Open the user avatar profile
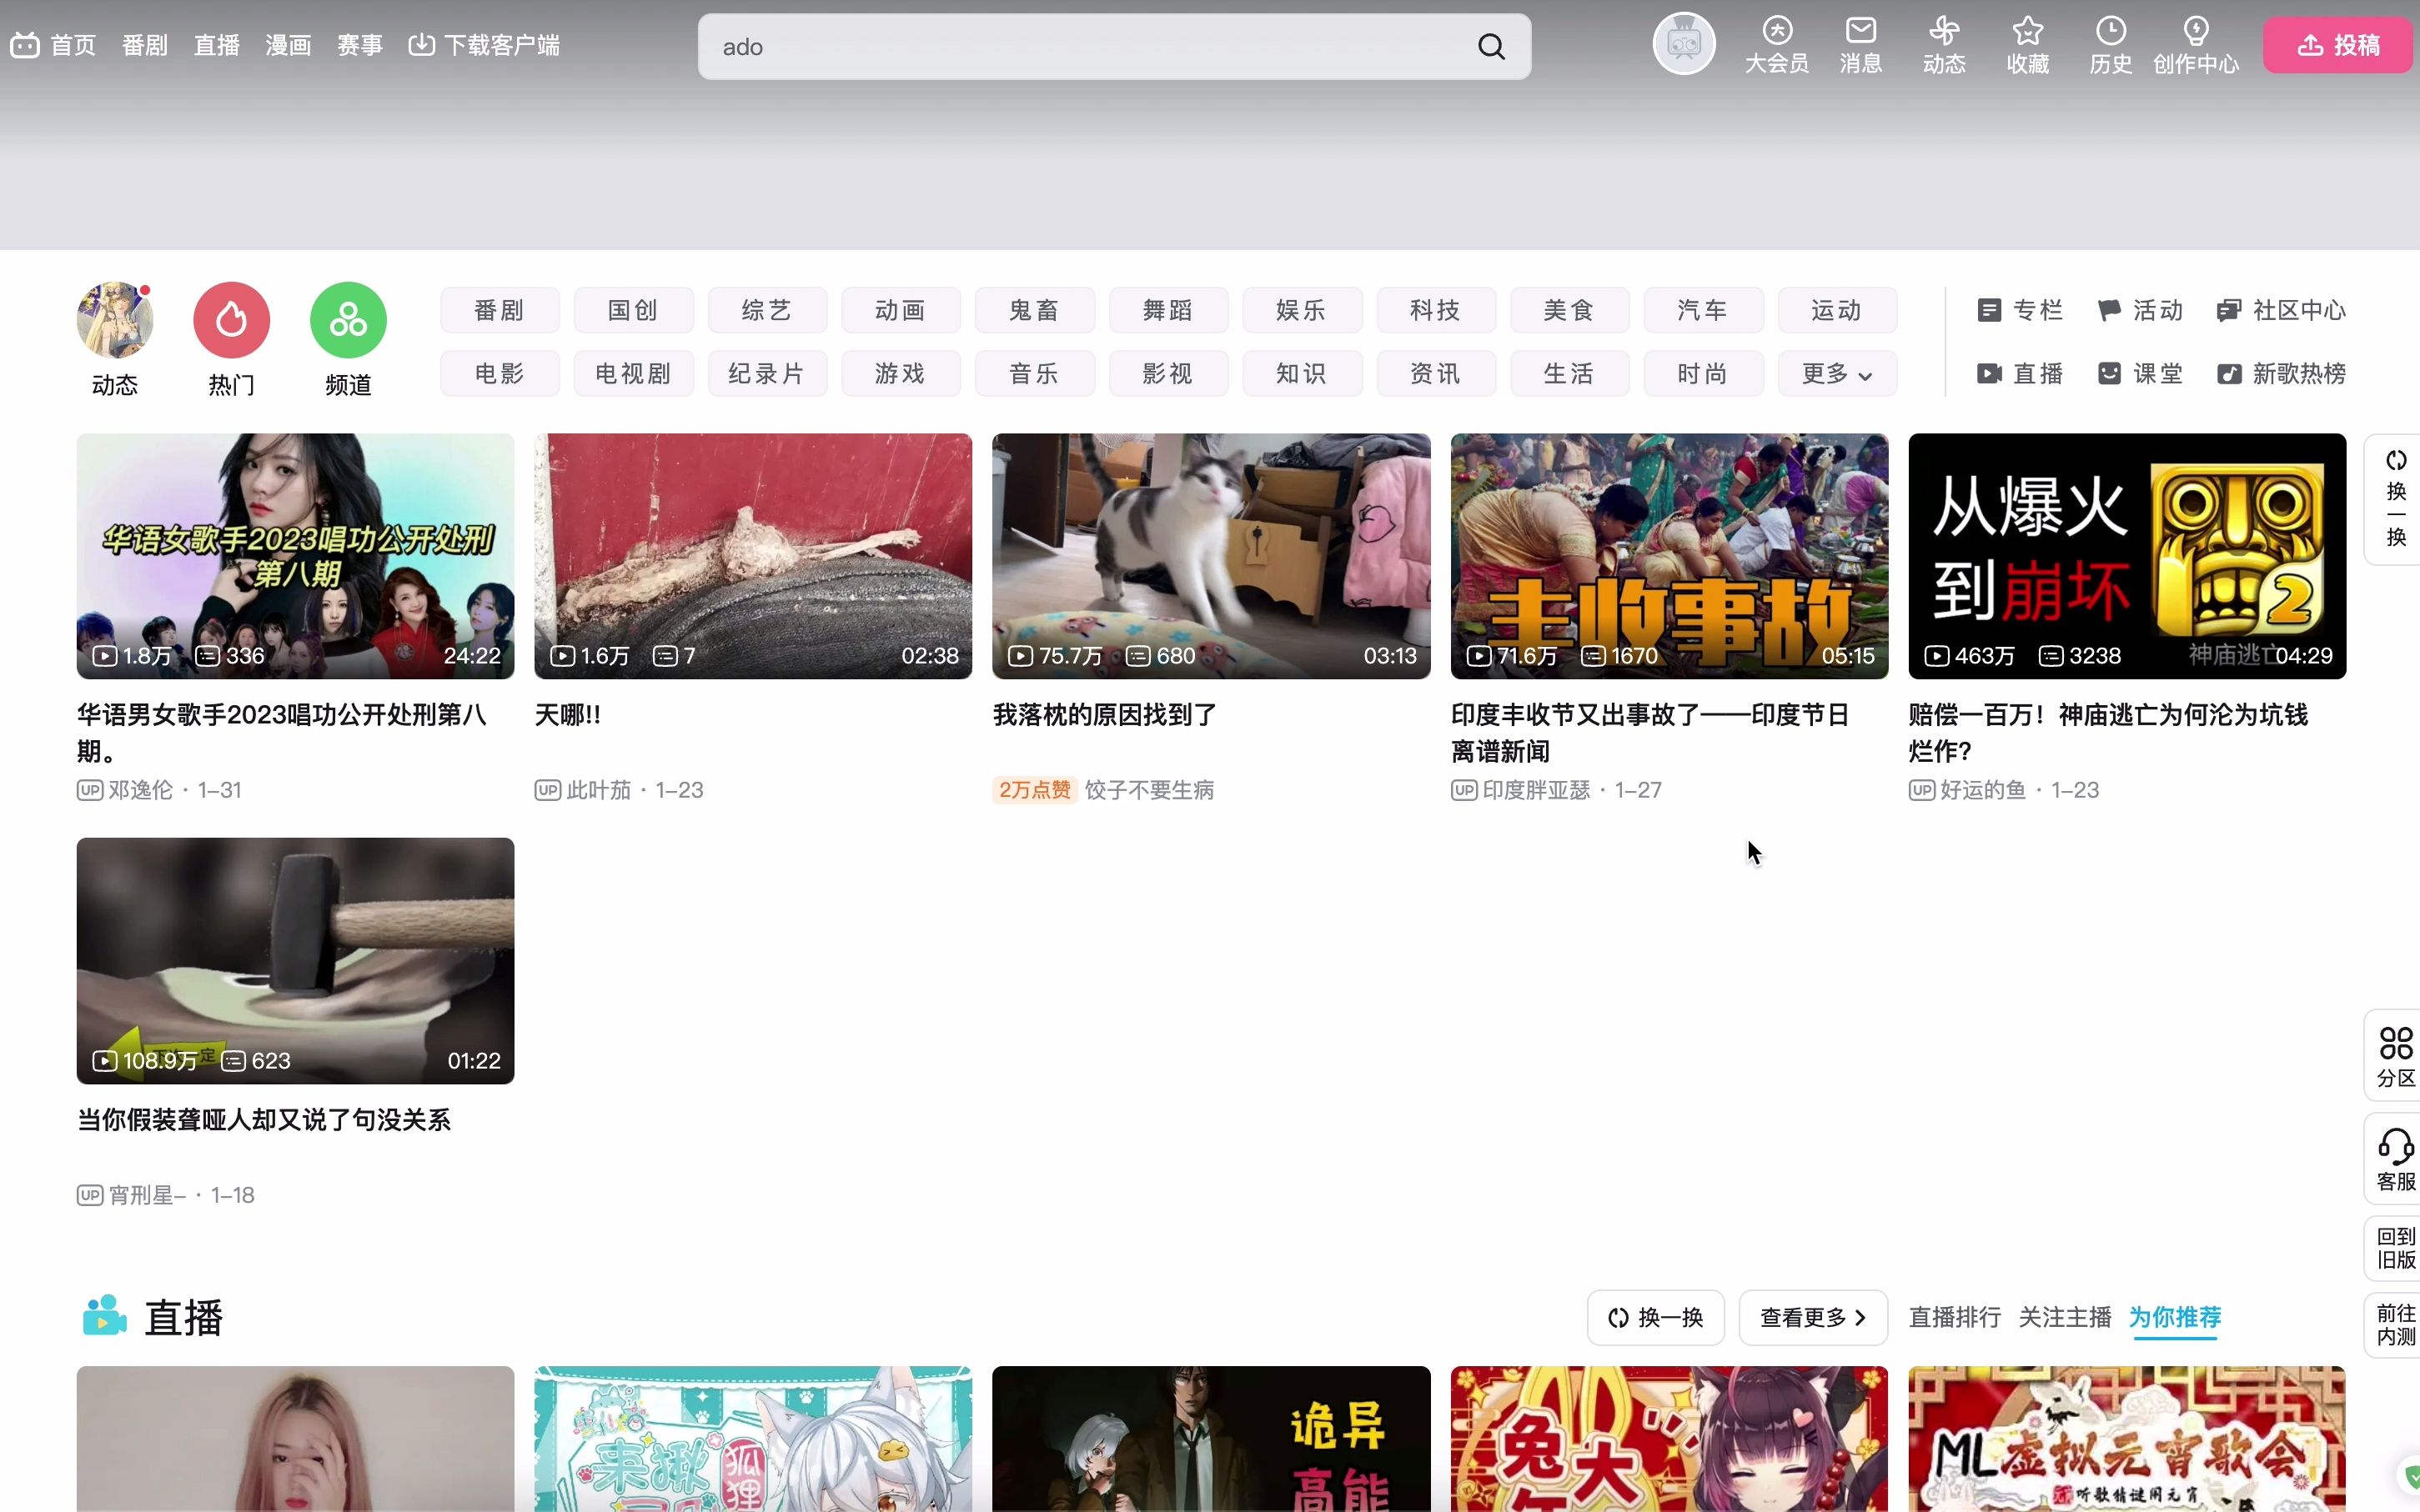Viewport: 2420px width, 1512px height. [x=1684, y=44]
